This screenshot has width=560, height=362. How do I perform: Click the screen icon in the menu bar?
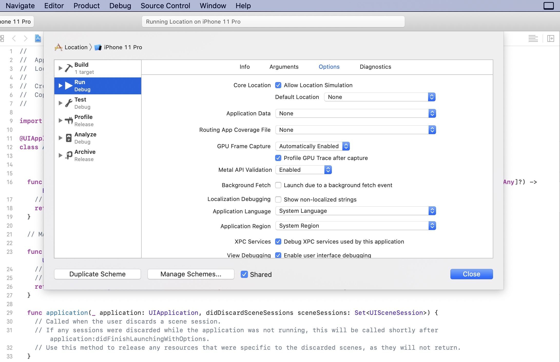click(x=549, y=6)
